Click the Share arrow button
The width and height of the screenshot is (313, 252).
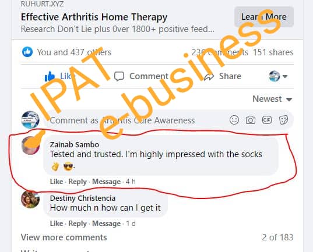click(x=223, y=76)
